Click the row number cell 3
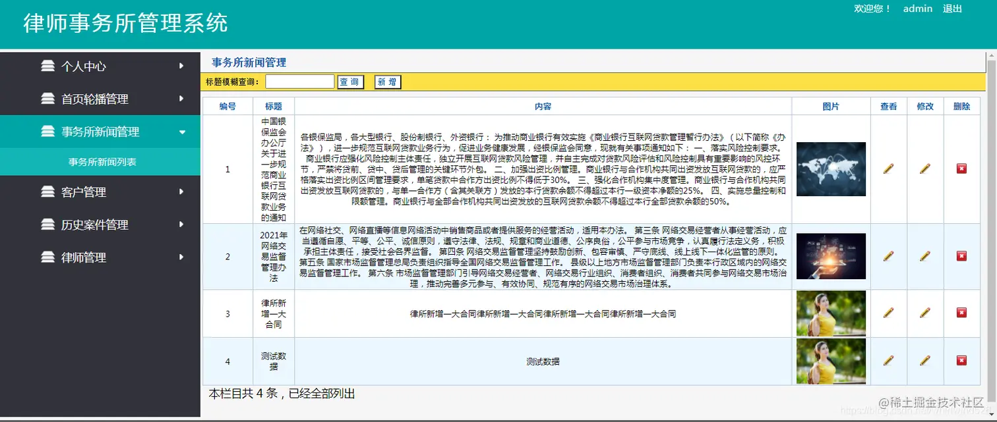997x422 pixels. 228,314
